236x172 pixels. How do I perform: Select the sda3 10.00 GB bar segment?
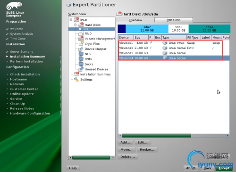tap(178, 29)
